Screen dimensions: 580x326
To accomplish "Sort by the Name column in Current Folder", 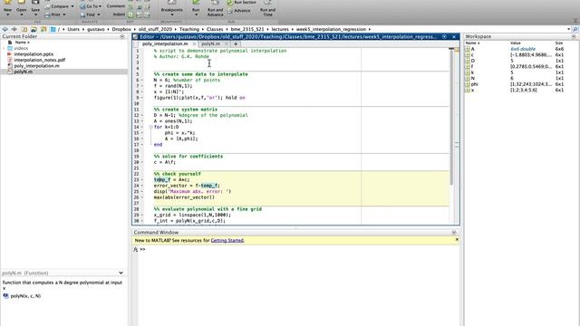I will [x=22, y=43].
